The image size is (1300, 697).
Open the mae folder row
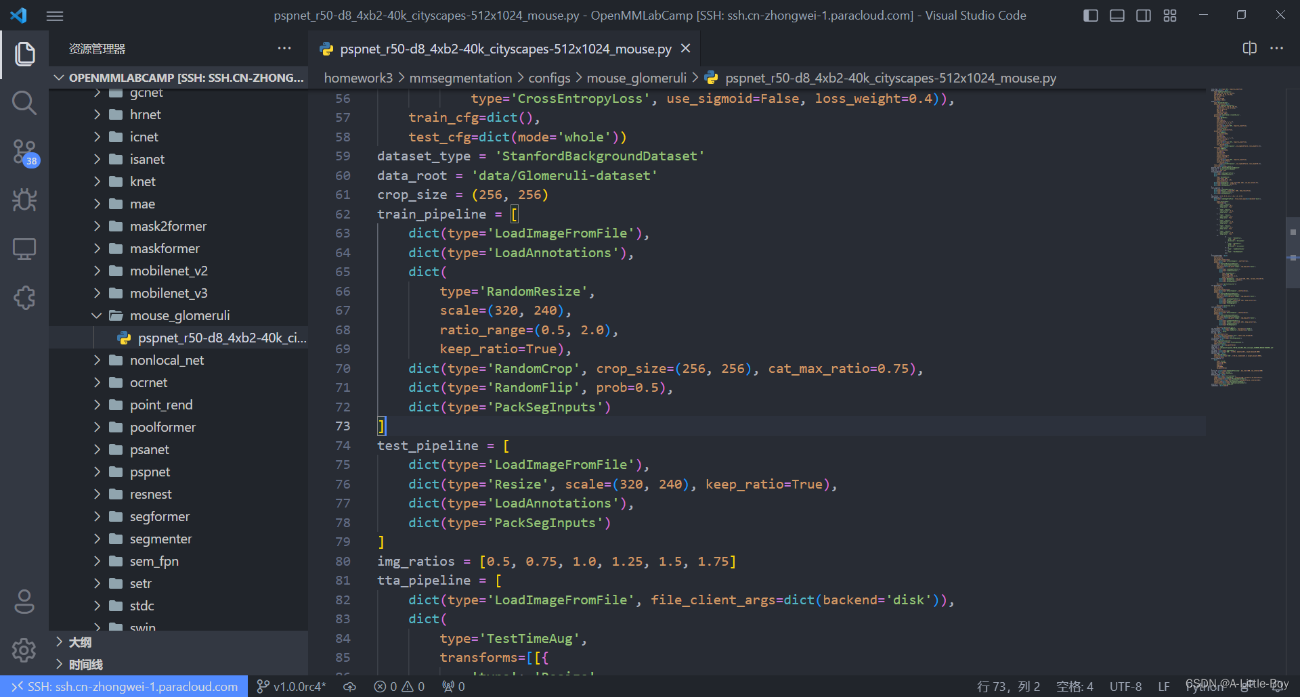179,204
